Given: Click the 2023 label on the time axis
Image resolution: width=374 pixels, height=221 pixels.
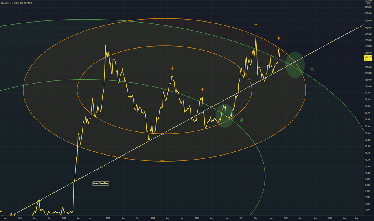Looking at the screenshot, I should [329, 218].
